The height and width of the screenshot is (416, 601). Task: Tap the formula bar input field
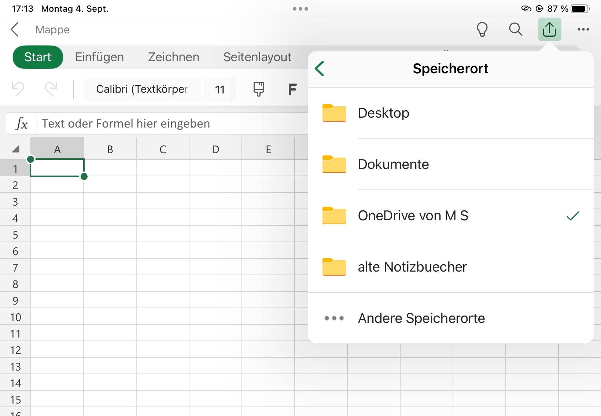pyautogui.click(x=172, y=124)
